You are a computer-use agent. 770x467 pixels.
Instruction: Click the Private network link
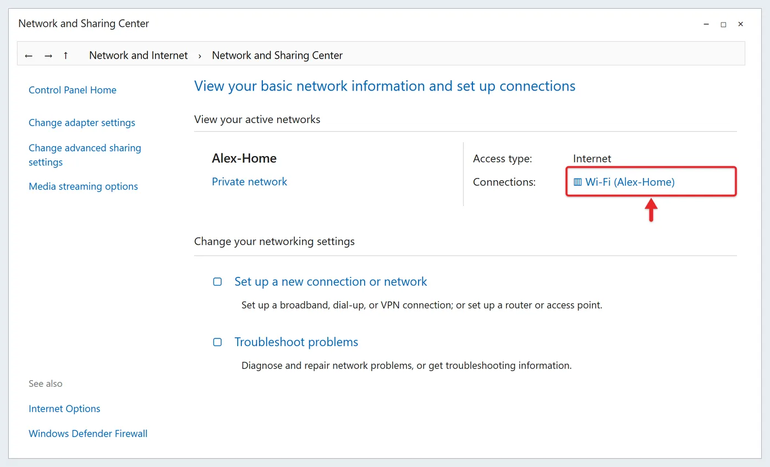[249, 182]
